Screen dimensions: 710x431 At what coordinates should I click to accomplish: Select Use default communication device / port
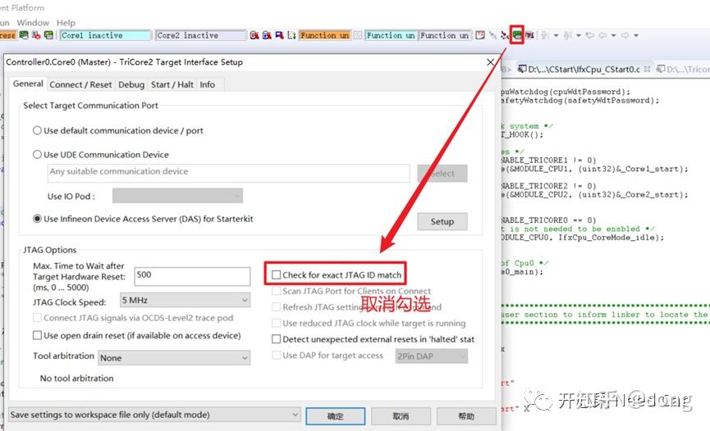[x=37, y=130]
